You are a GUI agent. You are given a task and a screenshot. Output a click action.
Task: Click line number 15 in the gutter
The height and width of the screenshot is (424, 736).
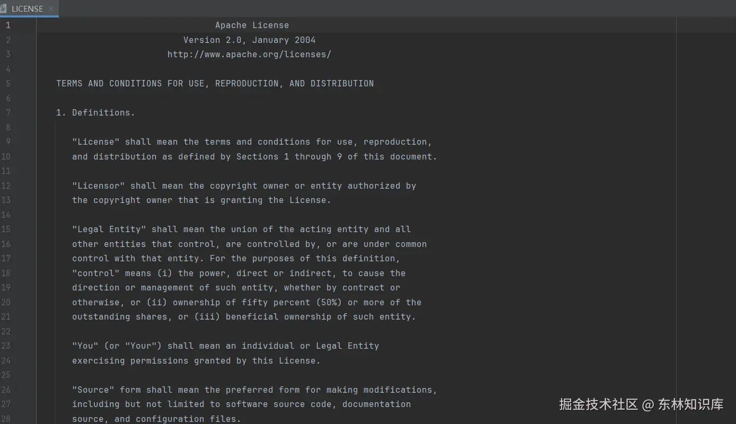pos(6,229)
